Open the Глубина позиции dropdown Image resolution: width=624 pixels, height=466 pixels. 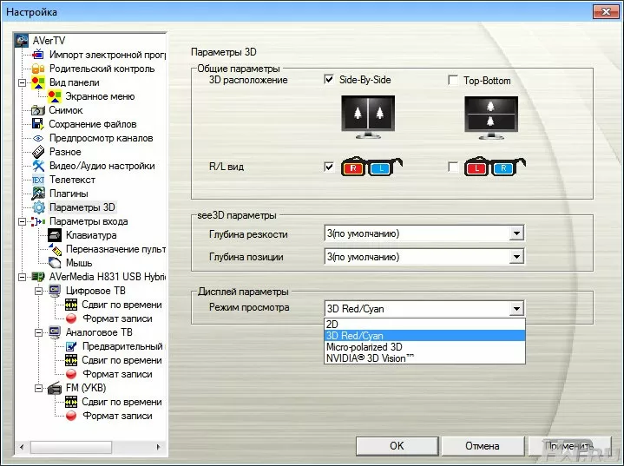[x=516, y=257]
